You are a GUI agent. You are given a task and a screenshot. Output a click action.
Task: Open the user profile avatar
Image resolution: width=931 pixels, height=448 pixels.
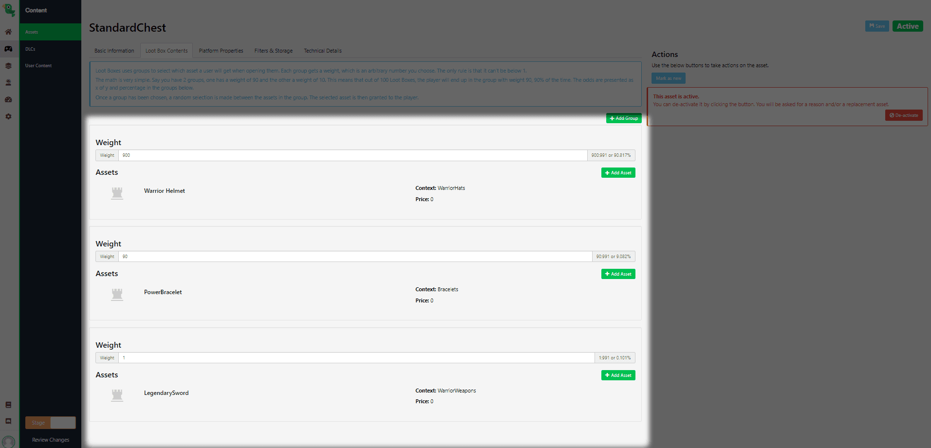(8, 442)
